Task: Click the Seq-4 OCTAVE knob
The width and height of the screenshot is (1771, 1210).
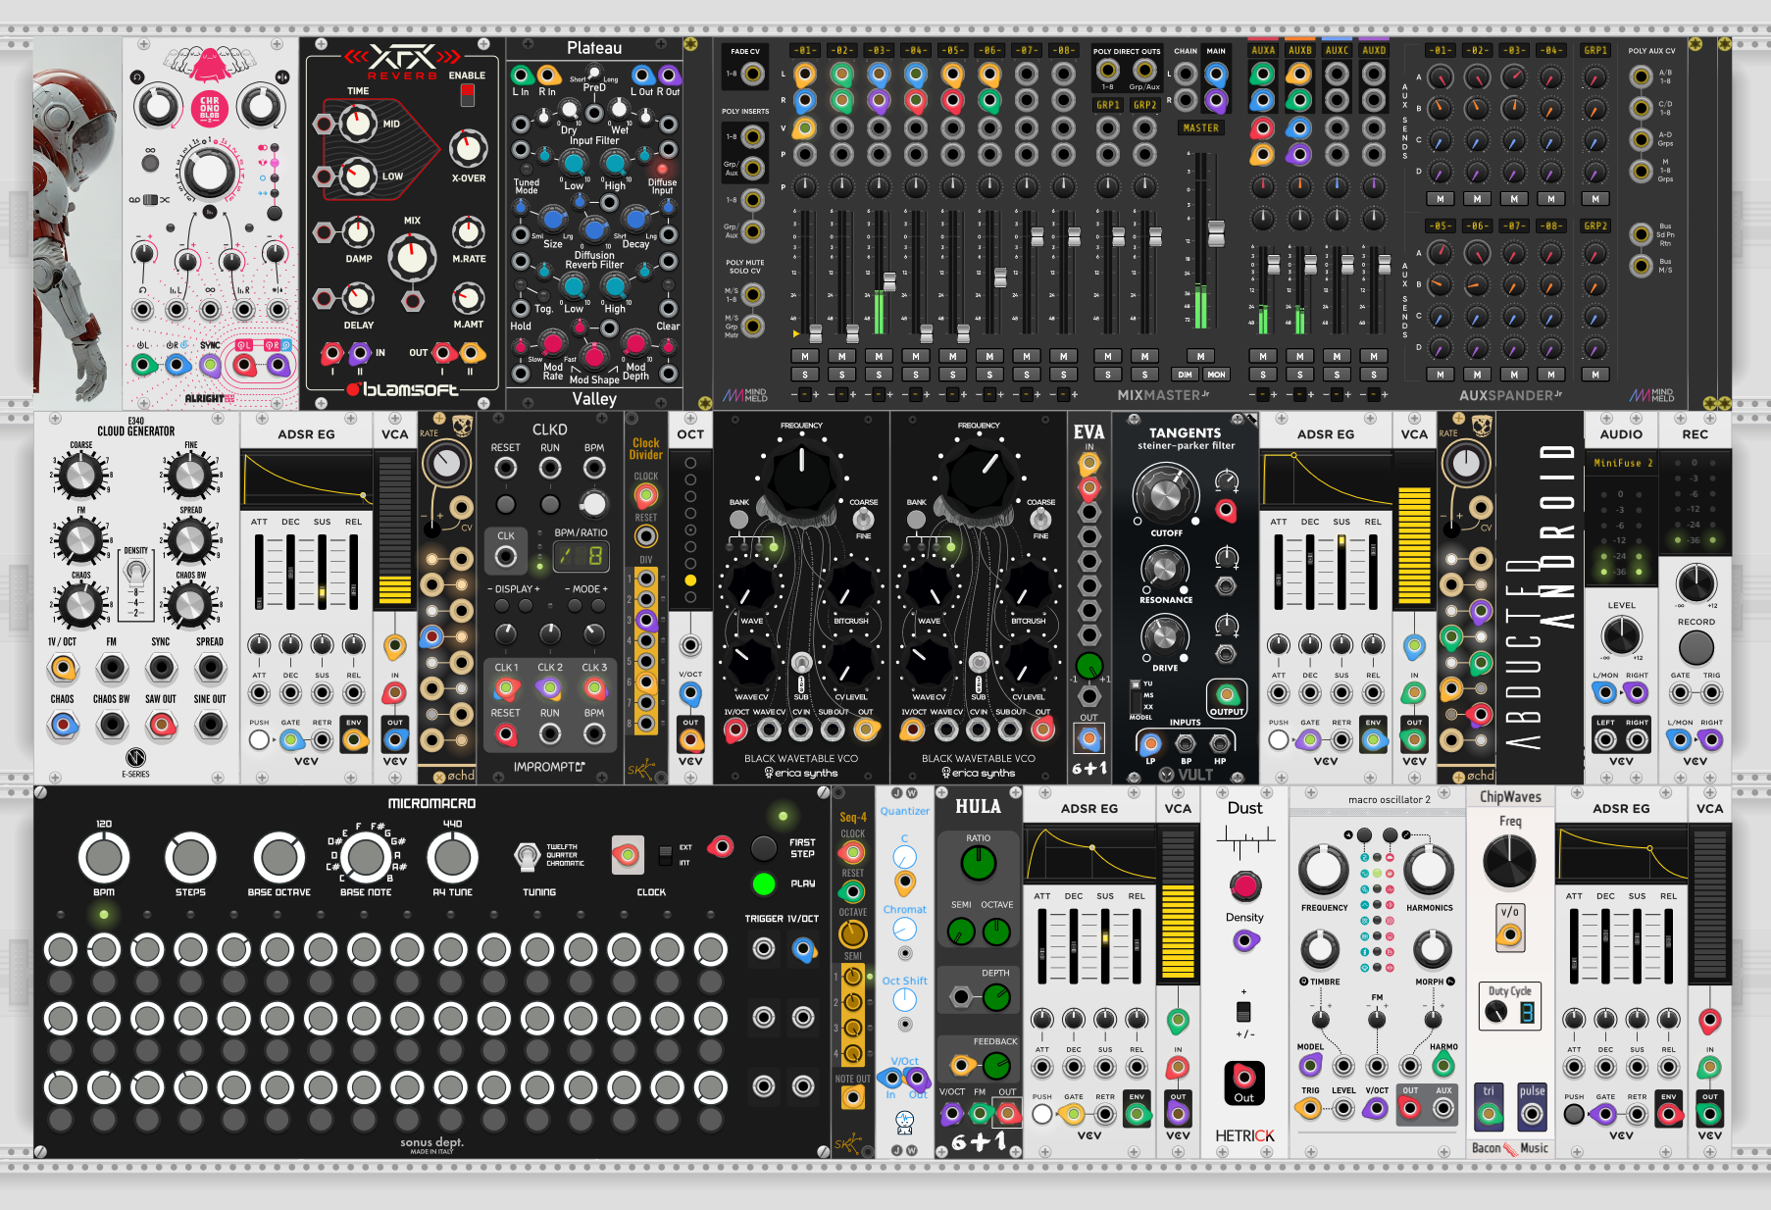Action: 852,933
